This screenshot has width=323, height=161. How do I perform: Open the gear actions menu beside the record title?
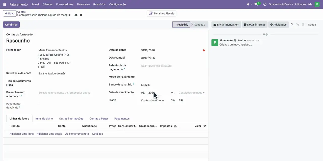(70, 15)
